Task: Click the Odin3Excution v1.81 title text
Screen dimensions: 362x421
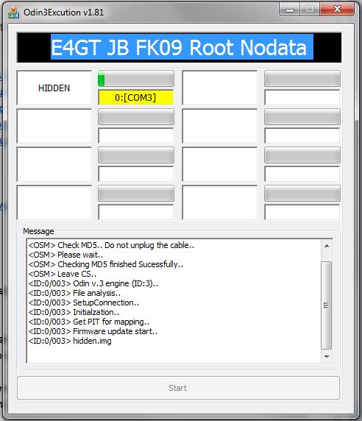Action: click(x=63, y=13)
